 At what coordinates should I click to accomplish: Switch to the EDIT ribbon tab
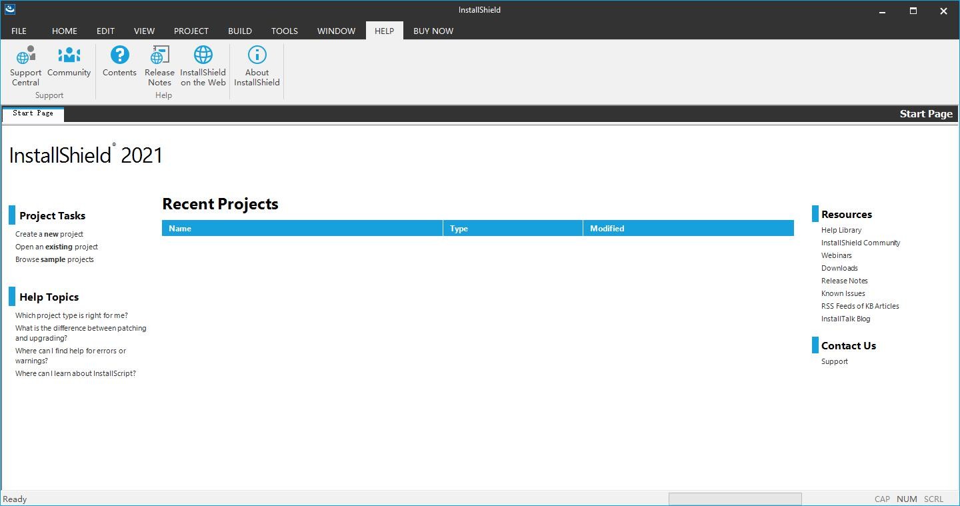[x=105, y=31]
